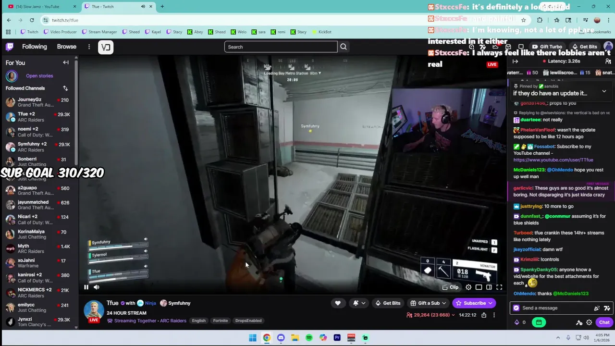
Task: Click Get Bits under the video
Action: click(388, 303)
